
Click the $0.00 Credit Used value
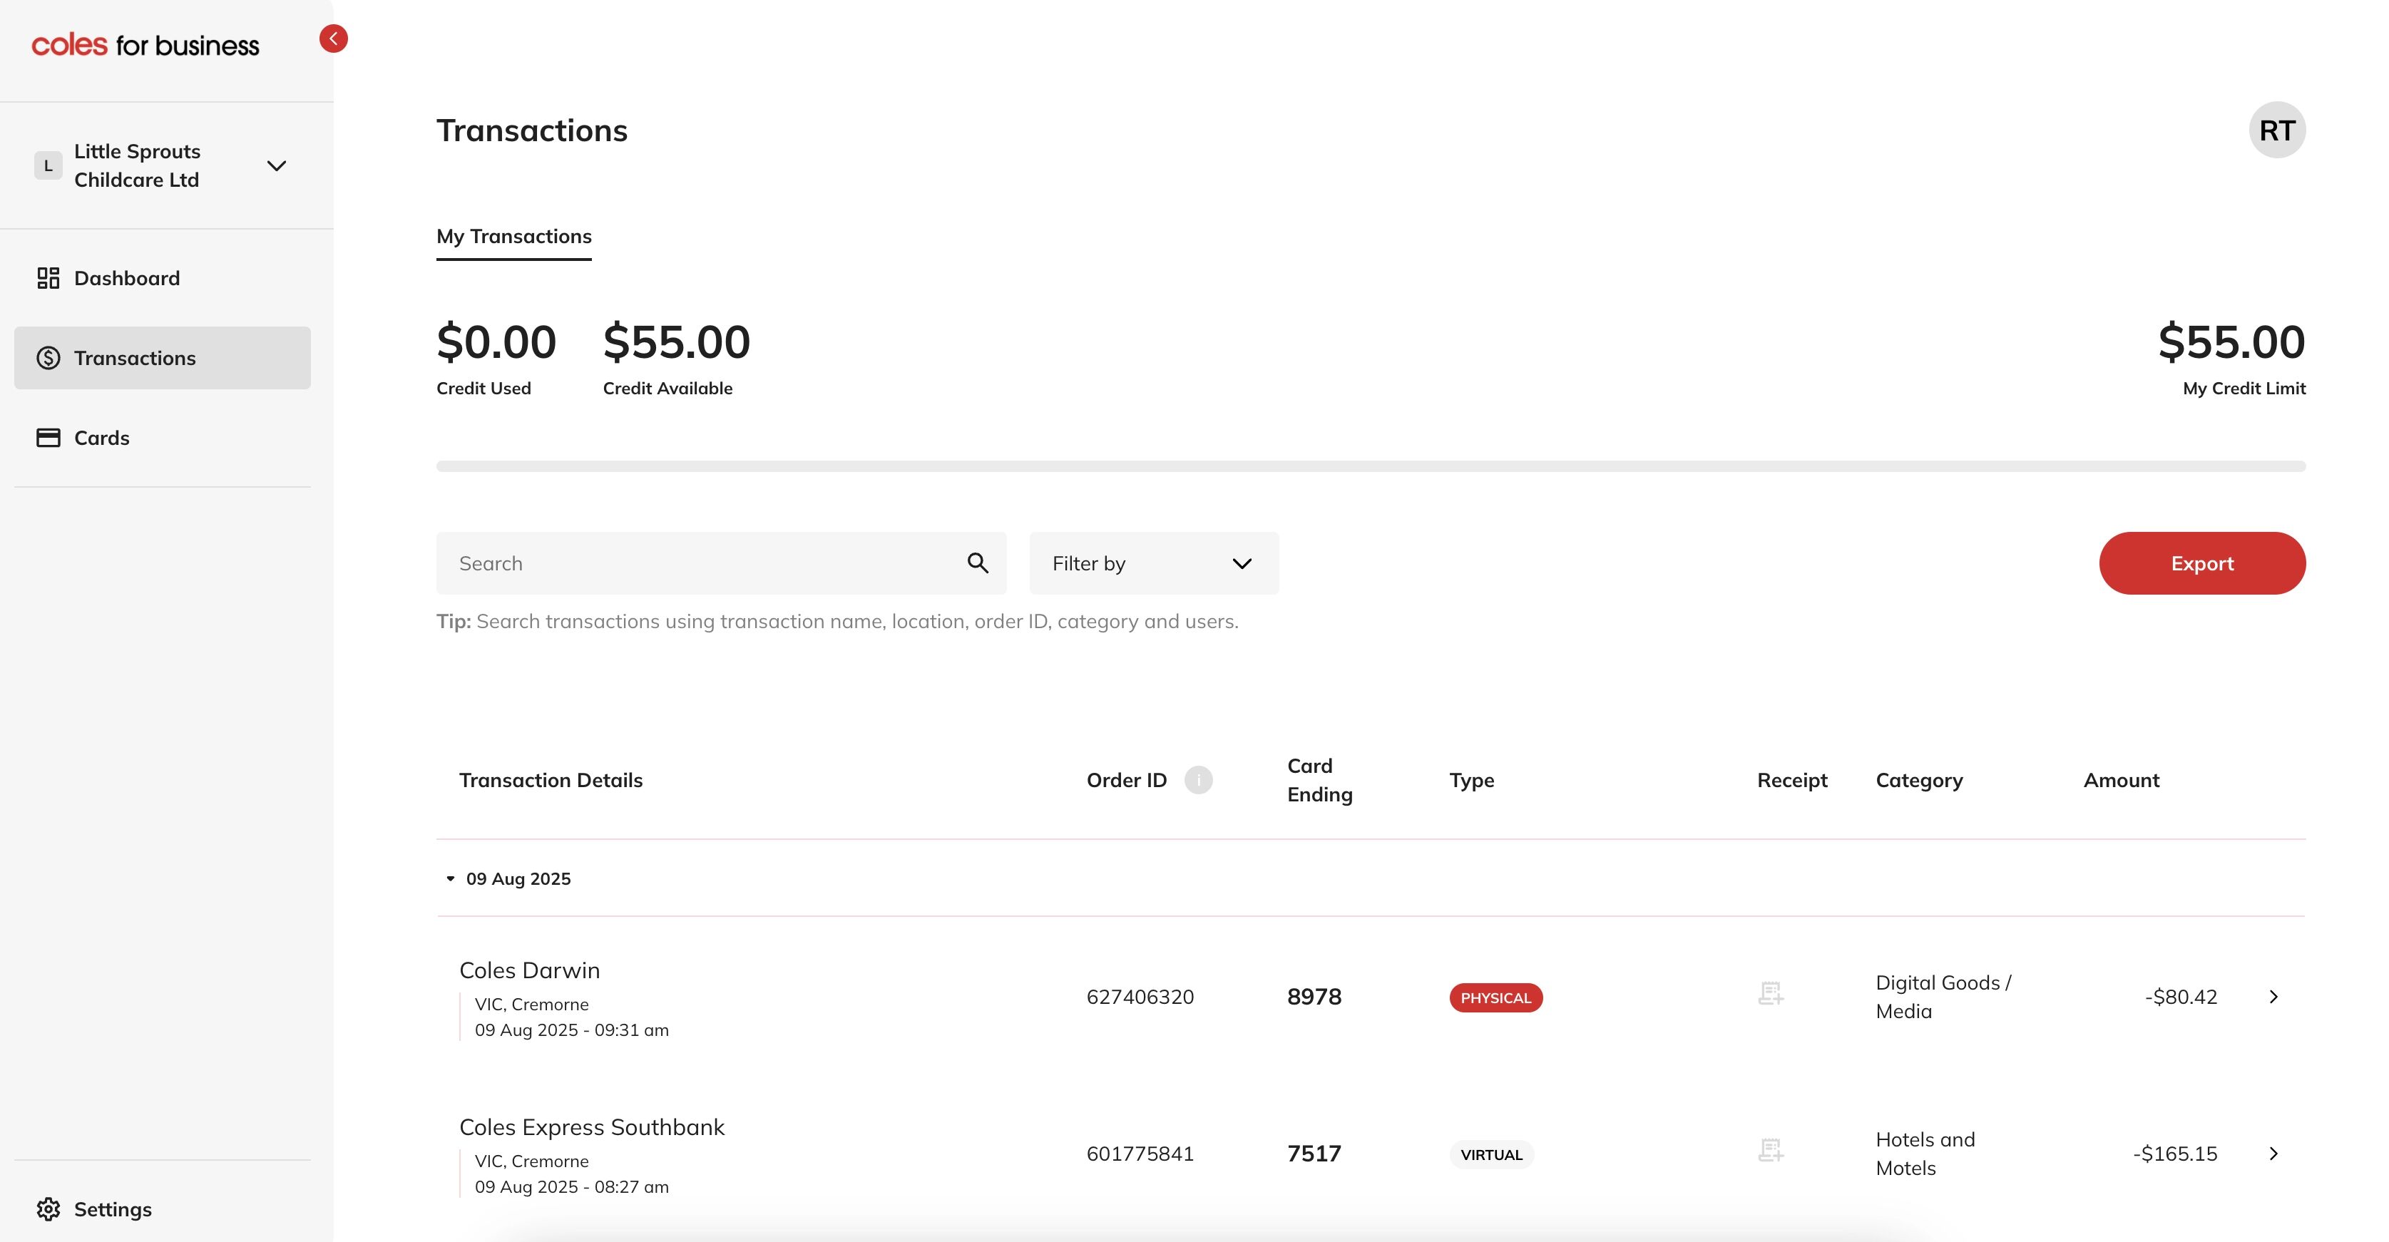click(496, 342)
